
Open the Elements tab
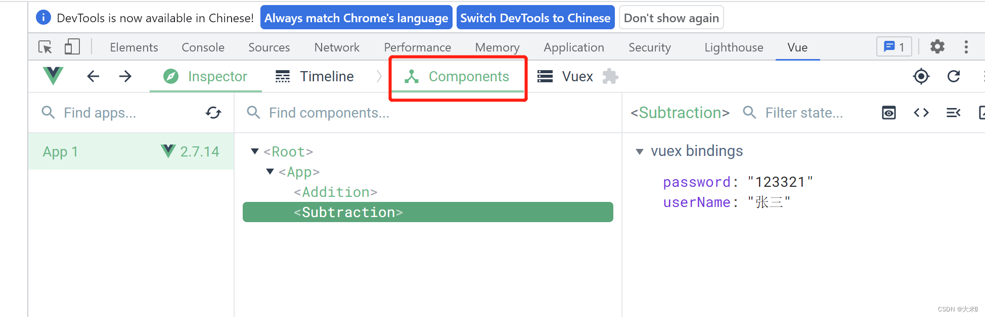pyautogui.click(x=134, y=47)
